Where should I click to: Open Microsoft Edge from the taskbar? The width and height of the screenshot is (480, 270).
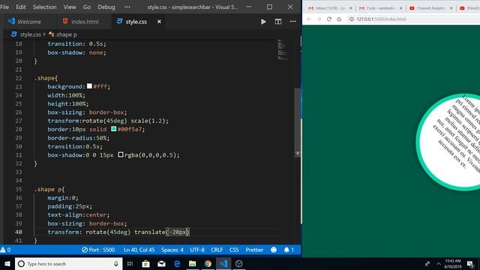pyautogui.click(x=177, y=263)
